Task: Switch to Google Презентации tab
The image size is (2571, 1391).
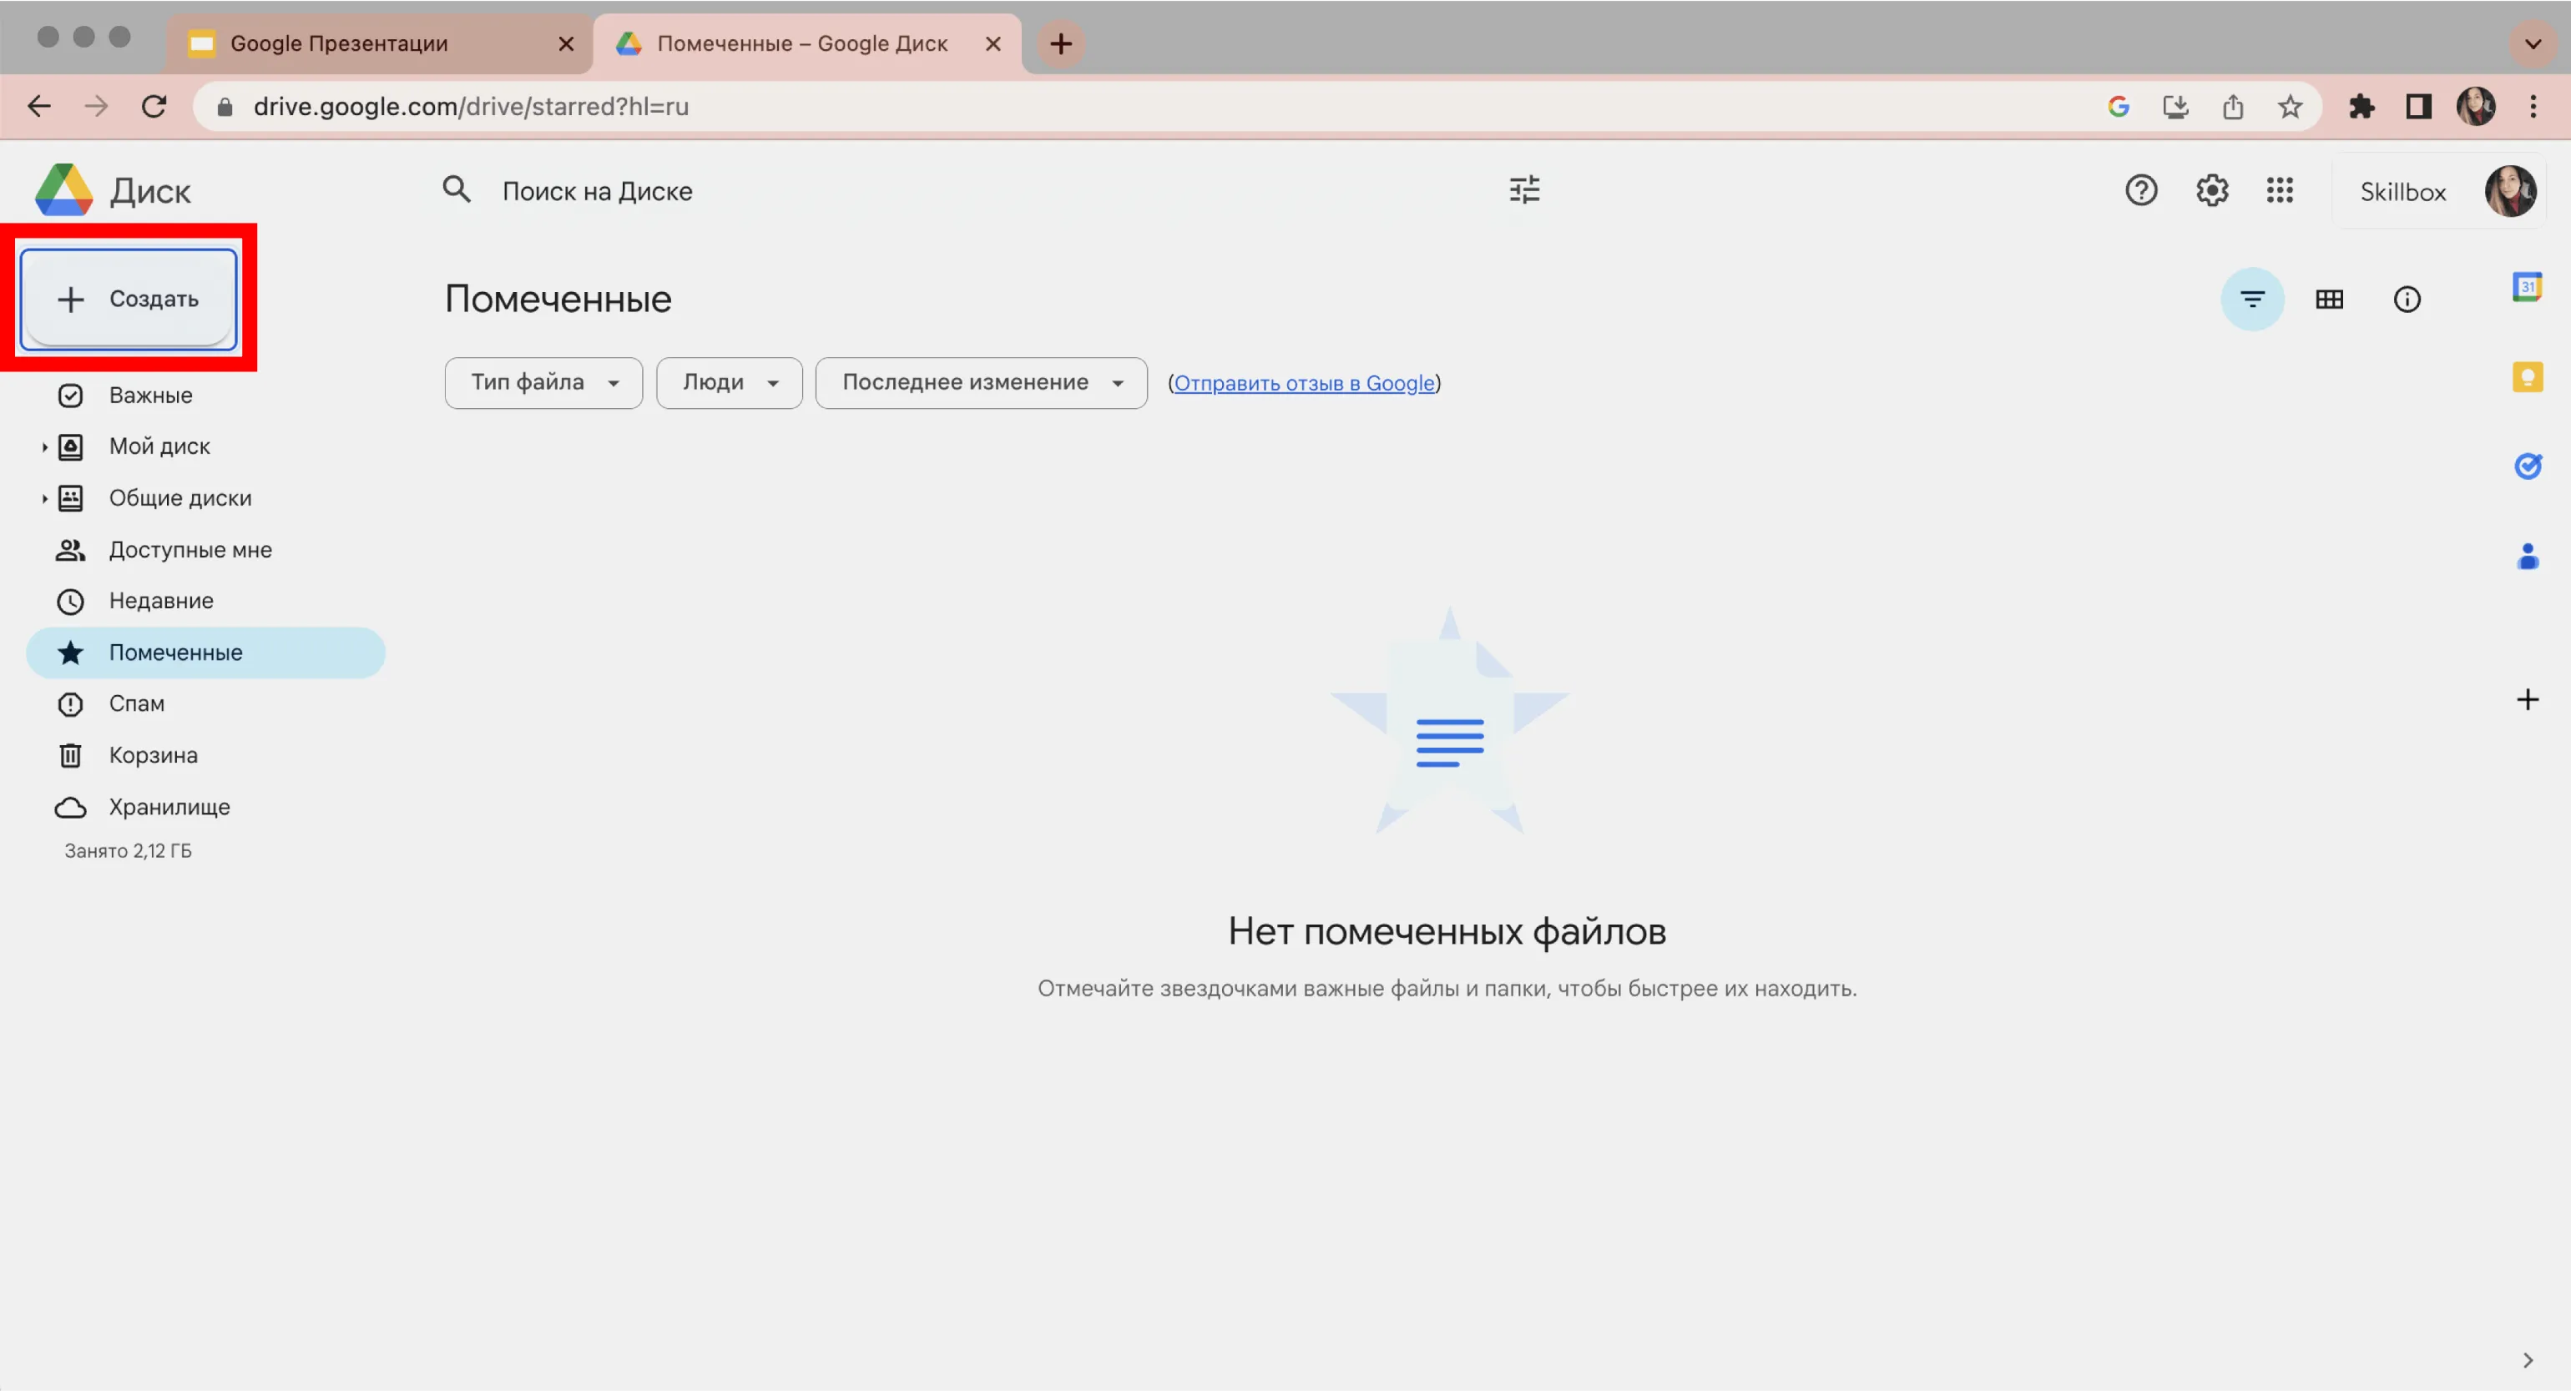Action: pos(338,44)
